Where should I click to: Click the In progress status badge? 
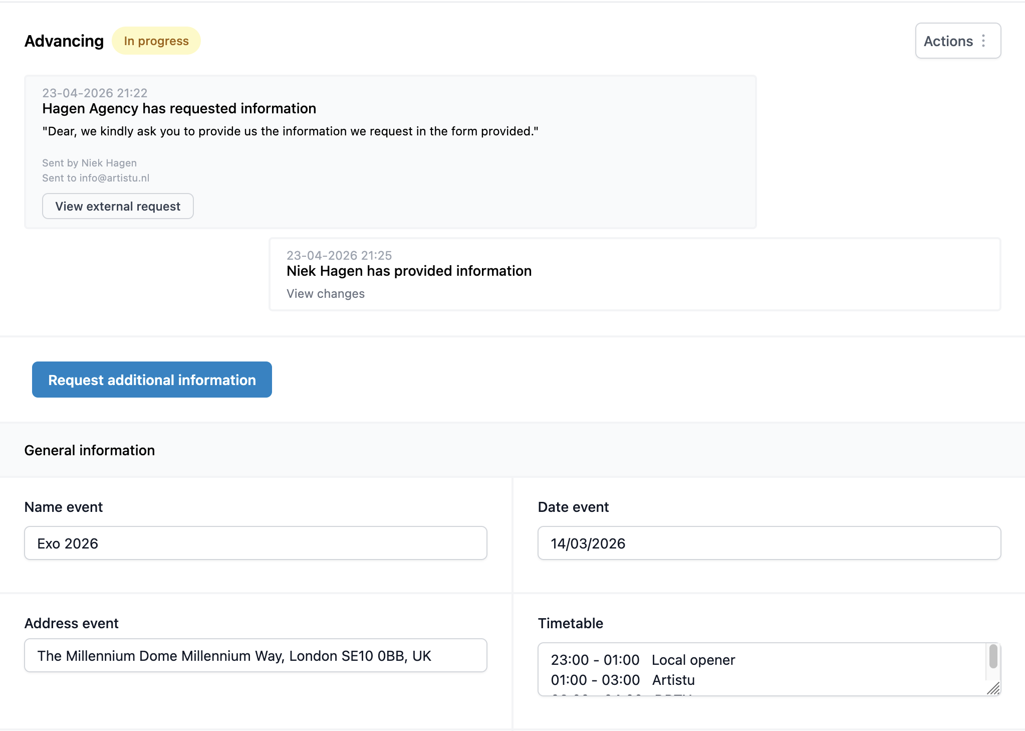[156, 41]
